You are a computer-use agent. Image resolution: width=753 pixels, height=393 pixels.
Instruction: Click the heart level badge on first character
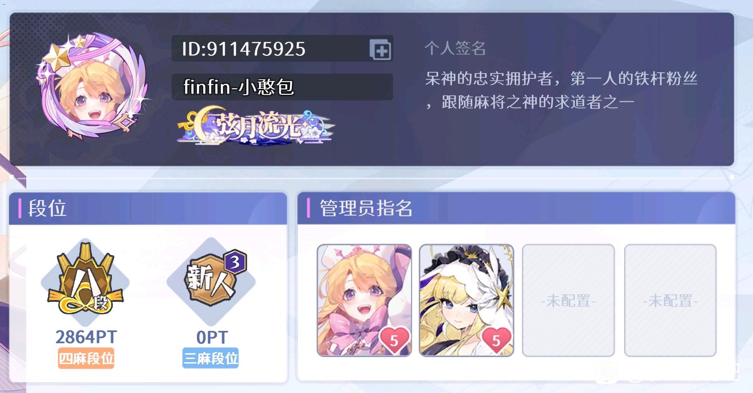[394, 340]
